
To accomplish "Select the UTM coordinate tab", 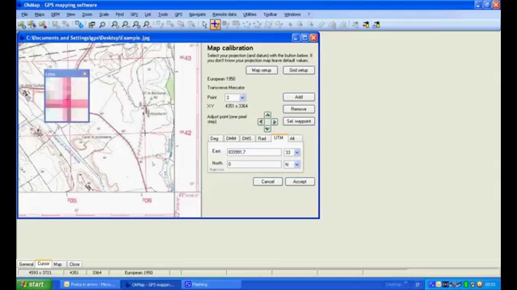I will pyautogui.click(x=278, y=138).
